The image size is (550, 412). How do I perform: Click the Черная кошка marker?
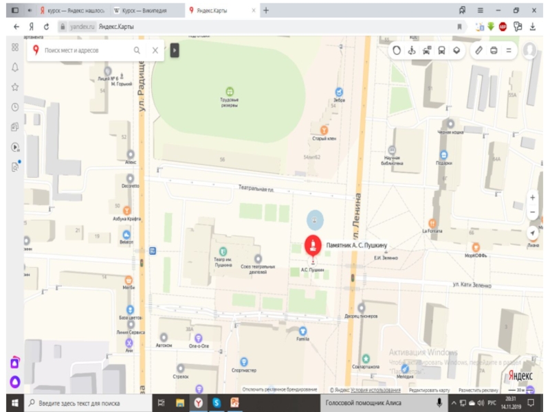click(x=450, y=124)
